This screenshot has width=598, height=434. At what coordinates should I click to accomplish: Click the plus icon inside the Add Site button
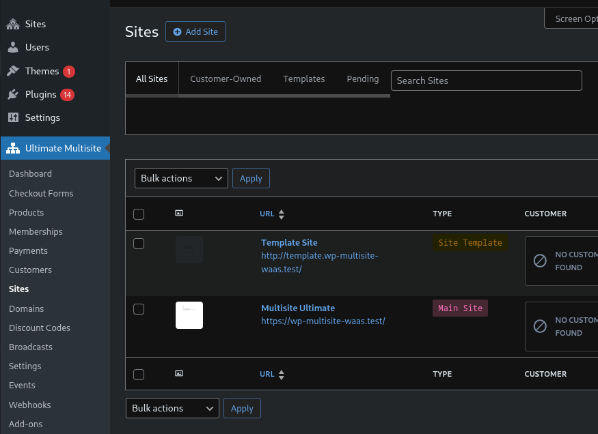click(x=177, y=31)
